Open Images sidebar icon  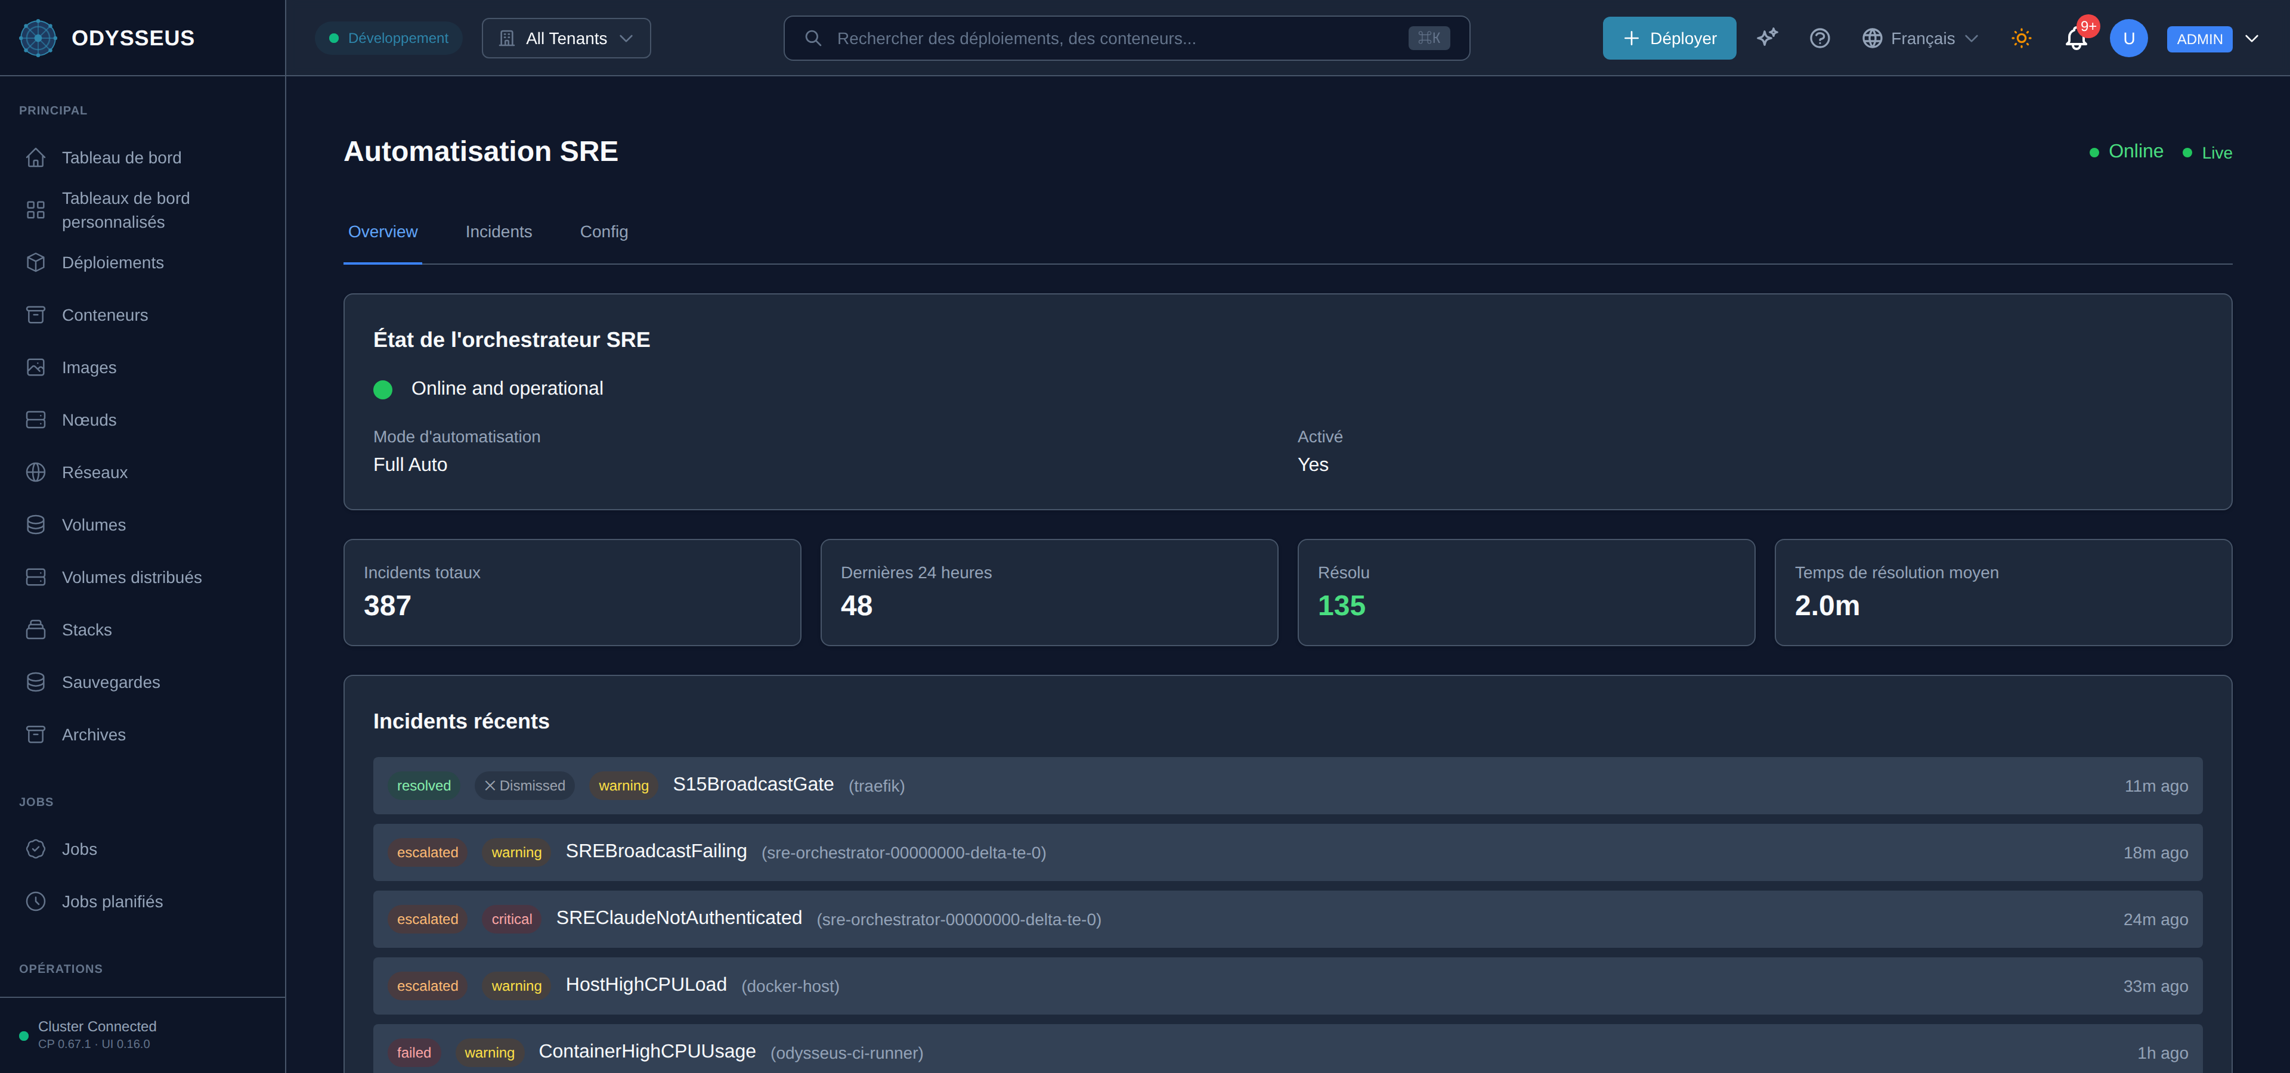click(36, 367)
